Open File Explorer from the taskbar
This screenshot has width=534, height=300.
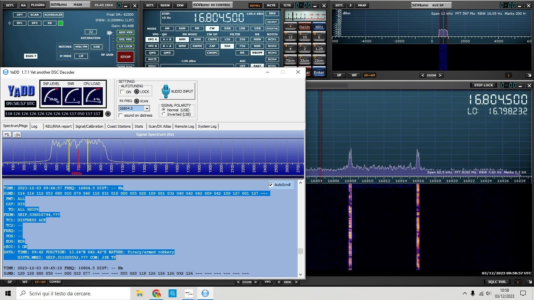pyautogui.click(x=140, y=293)
